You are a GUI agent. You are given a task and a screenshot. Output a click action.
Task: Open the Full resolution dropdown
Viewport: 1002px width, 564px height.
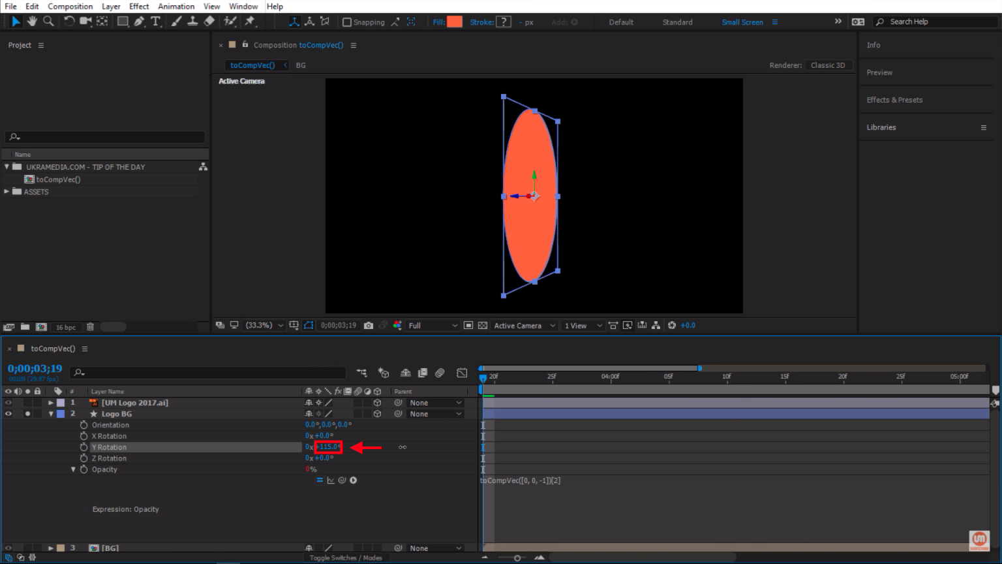tap(433, 325)
